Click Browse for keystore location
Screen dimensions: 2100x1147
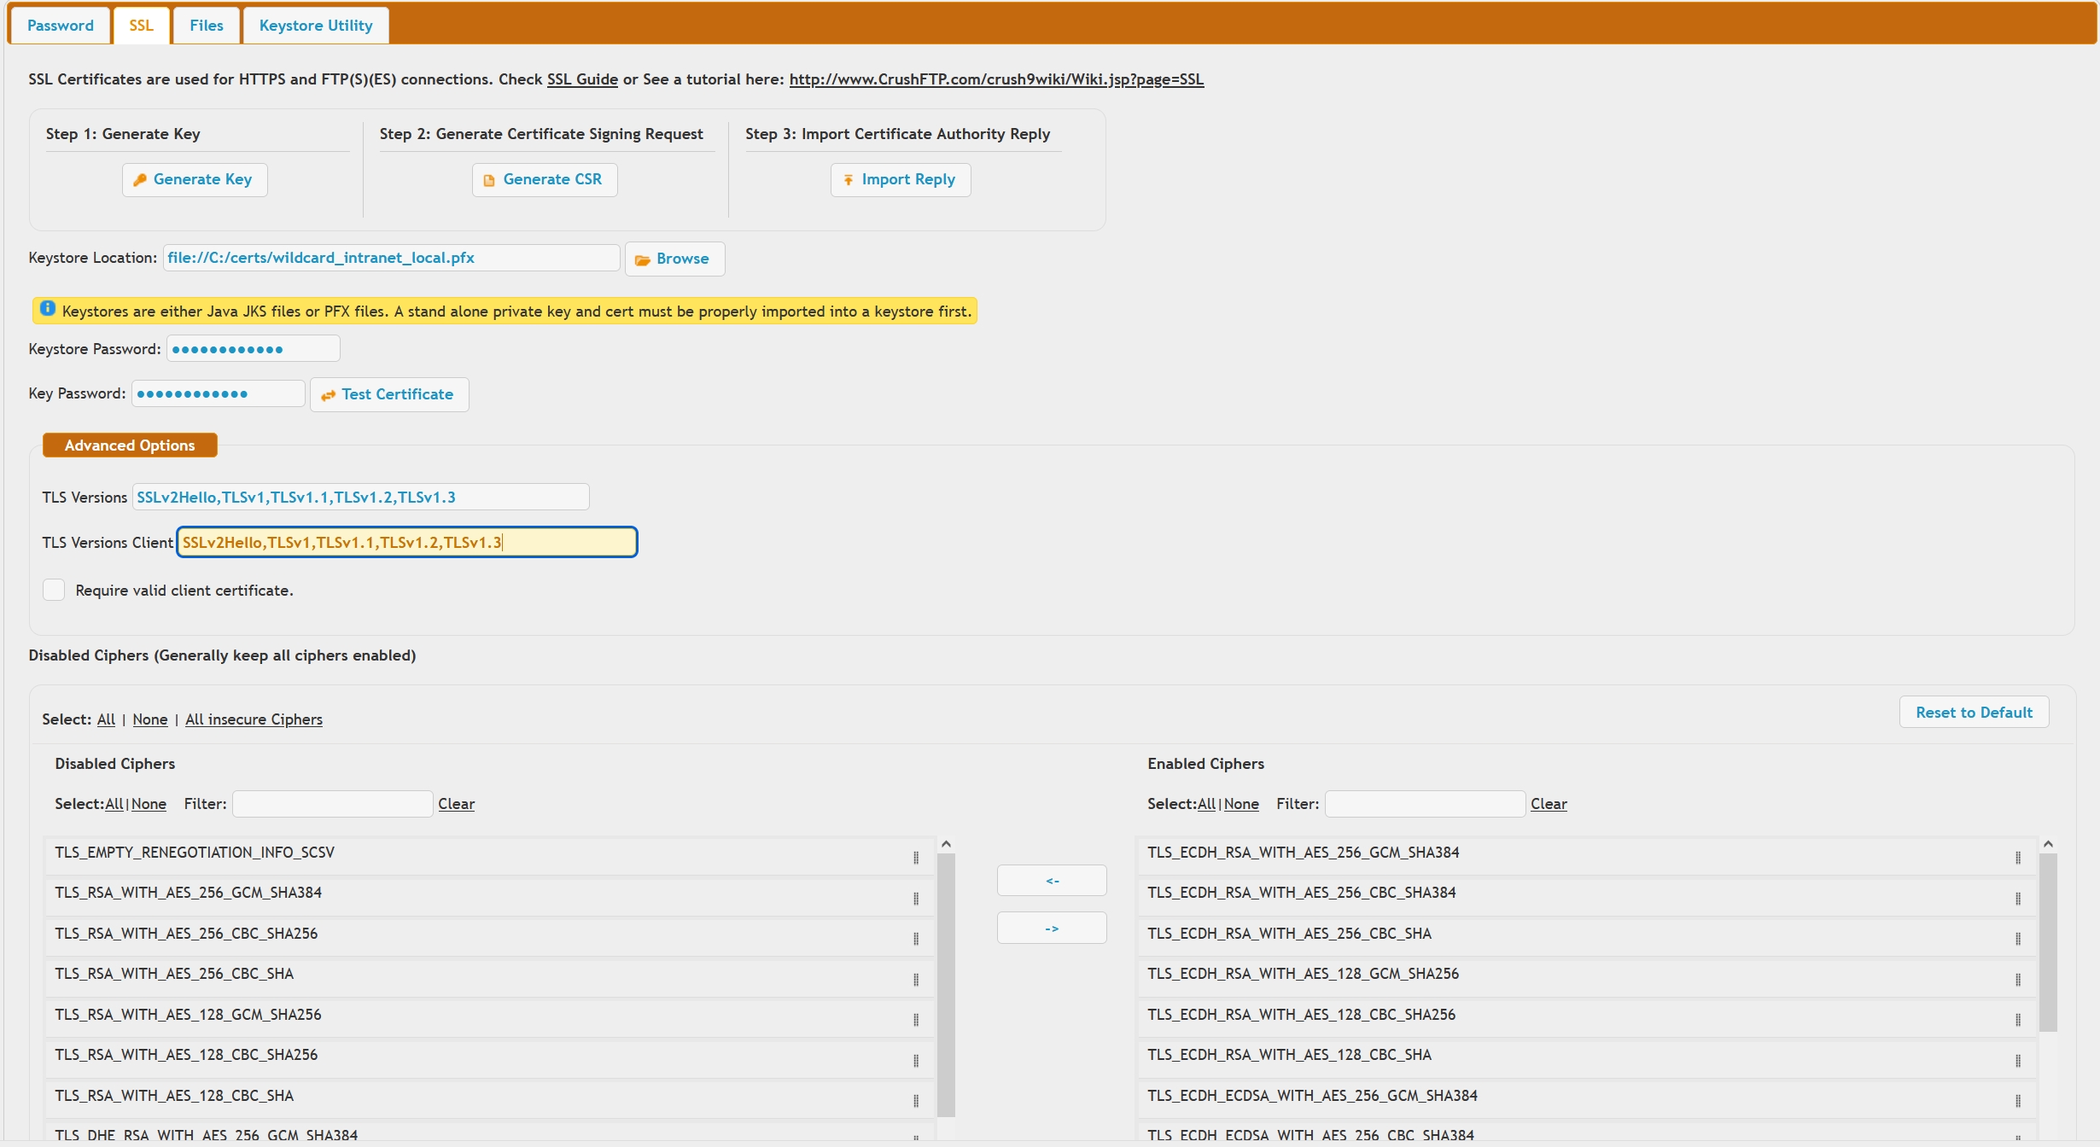(x=674, y=259)
